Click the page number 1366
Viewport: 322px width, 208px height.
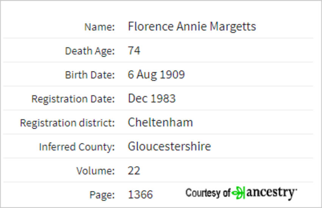(x=141, y=194)
